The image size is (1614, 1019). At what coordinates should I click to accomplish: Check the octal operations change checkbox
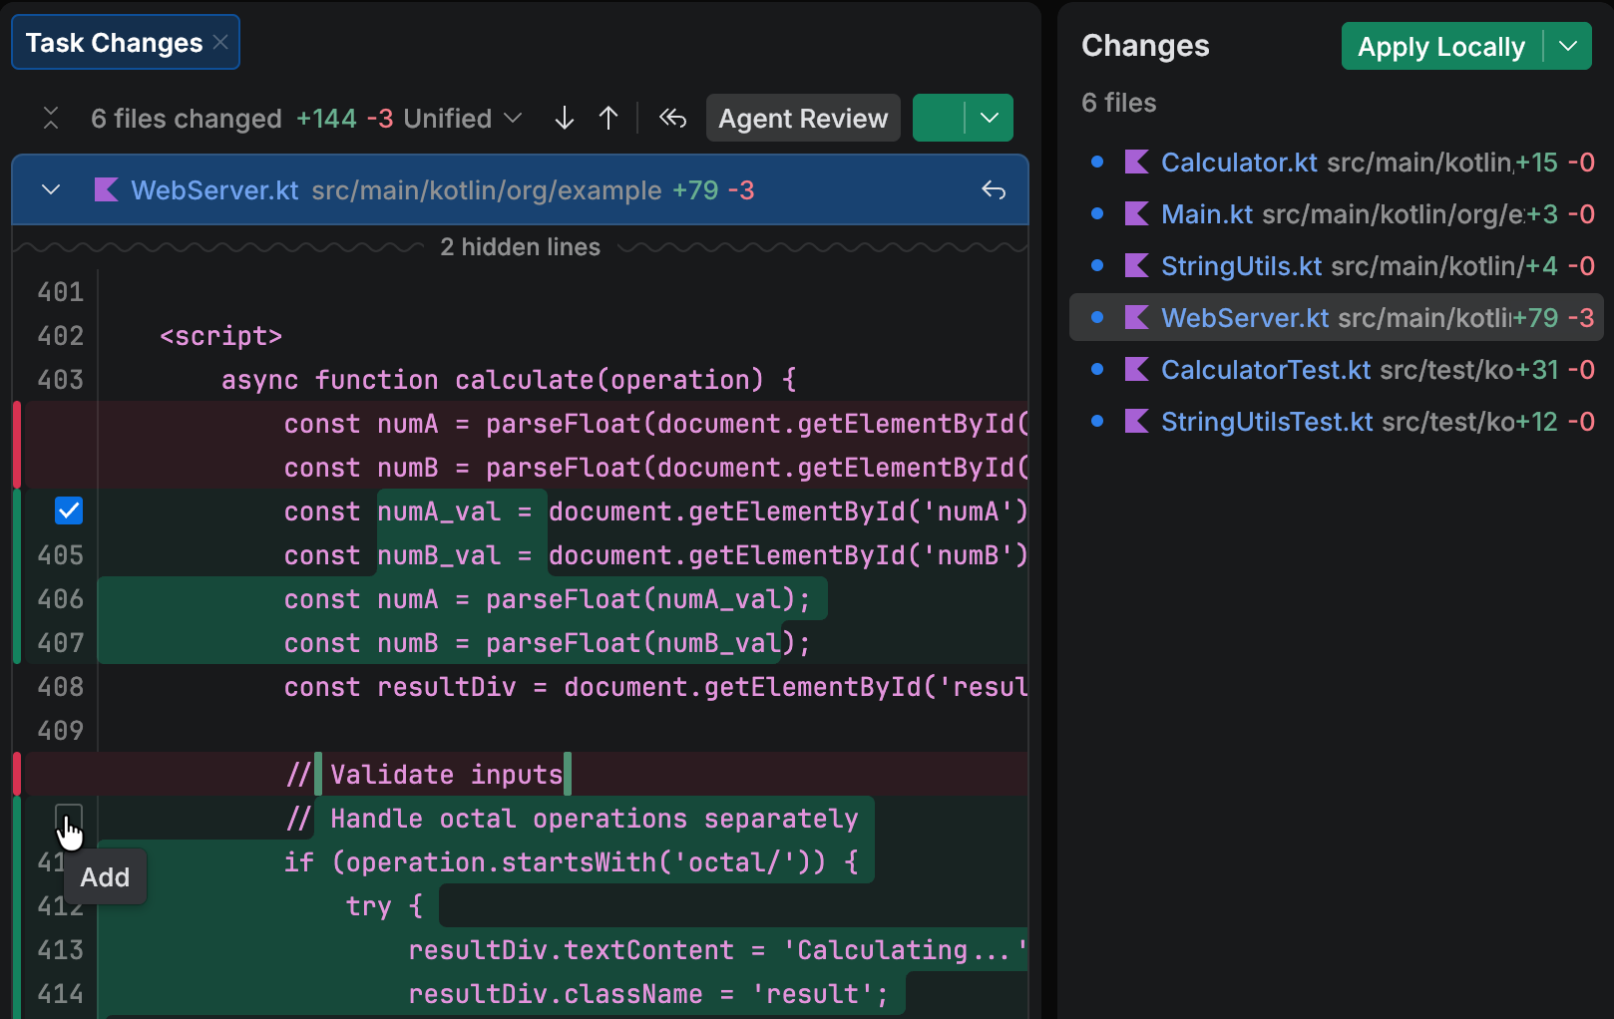coord(69,818)
